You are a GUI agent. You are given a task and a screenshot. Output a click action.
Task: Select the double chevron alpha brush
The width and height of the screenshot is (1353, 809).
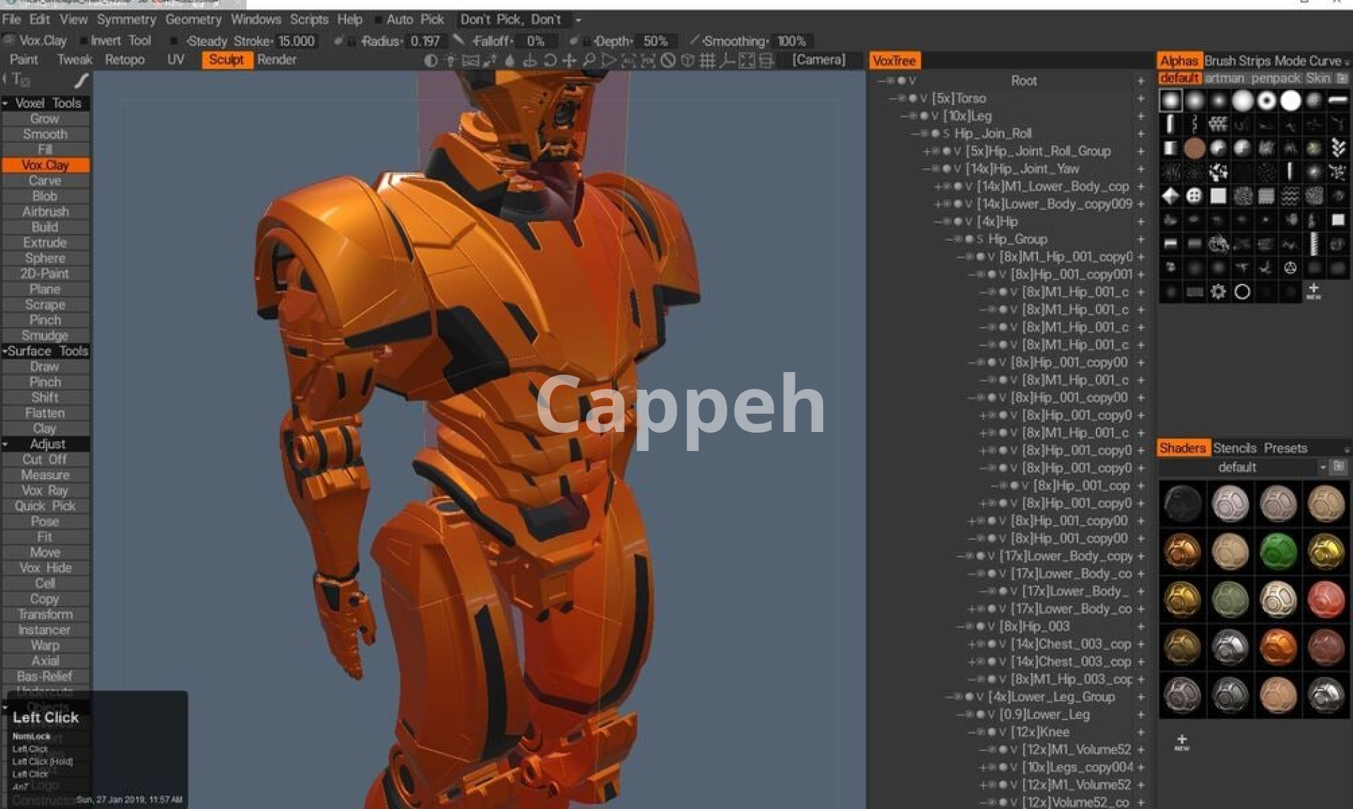click(x=1338, y=148)
